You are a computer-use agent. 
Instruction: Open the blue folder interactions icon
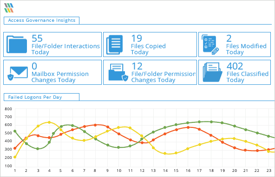coord(17,44)
